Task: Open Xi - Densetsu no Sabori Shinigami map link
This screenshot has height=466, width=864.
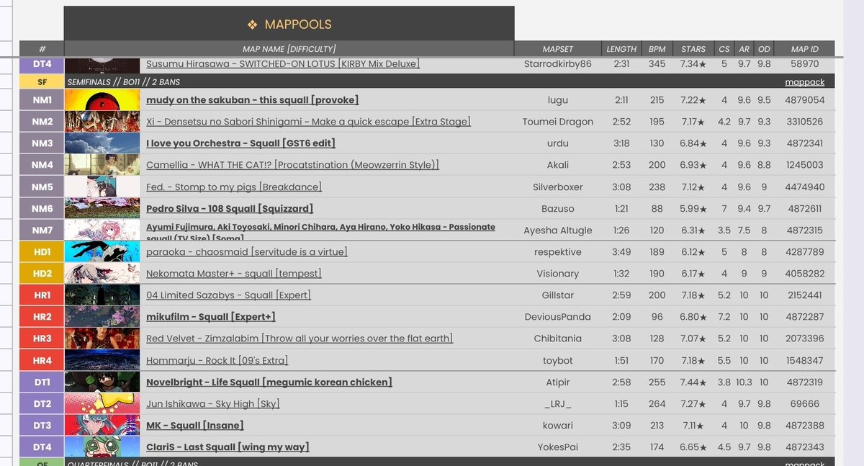Action: pos(308,122)
